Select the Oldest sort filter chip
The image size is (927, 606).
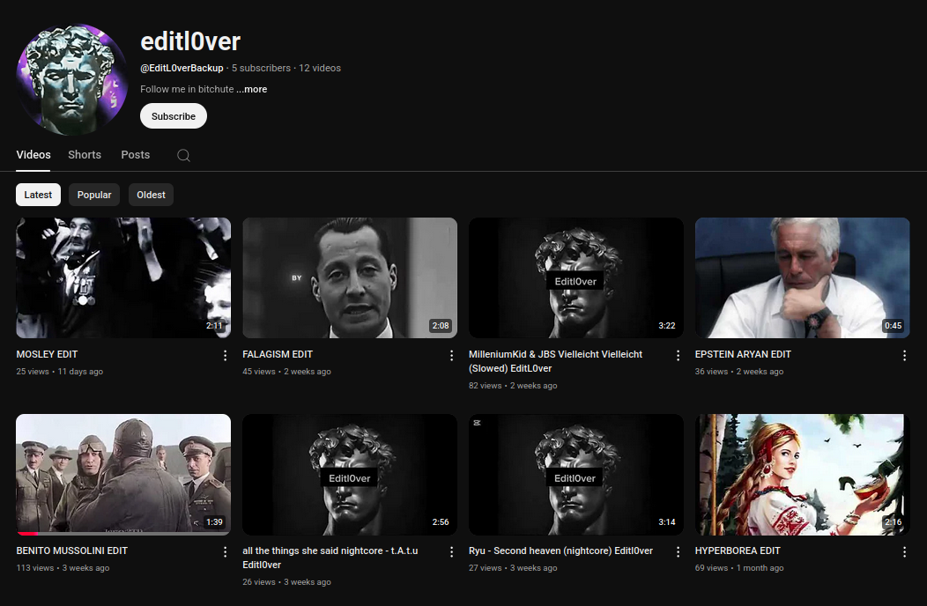click(151, 195)
